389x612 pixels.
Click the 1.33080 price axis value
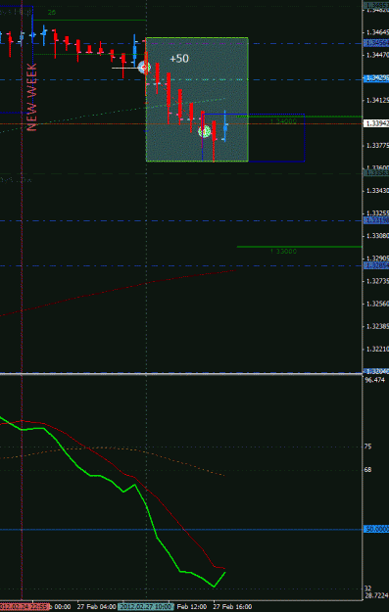click(377, 236)
